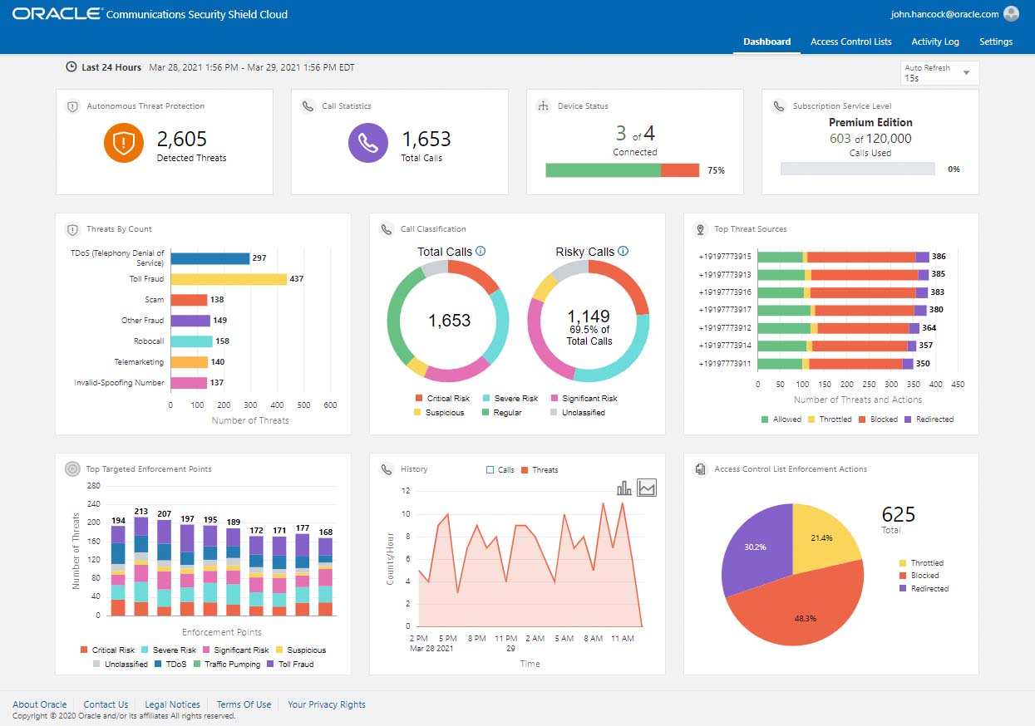Click the Calls Used progress bar

tap(857, 169)
